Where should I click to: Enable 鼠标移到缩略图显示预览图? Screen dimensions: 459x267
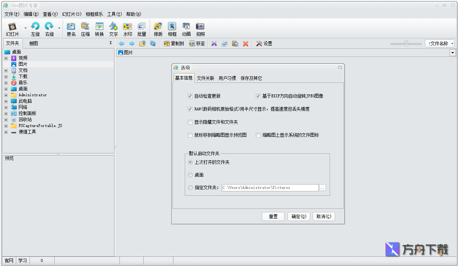[x=190, y=135]
